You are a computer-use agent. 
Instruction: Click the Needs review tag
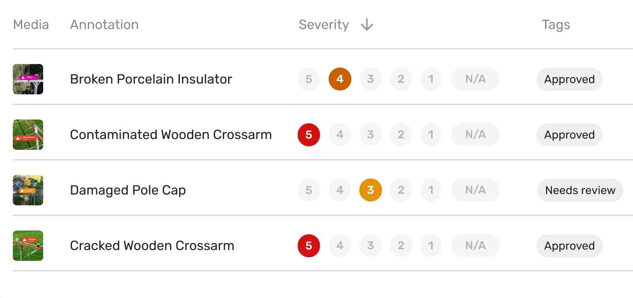[580, 190]
